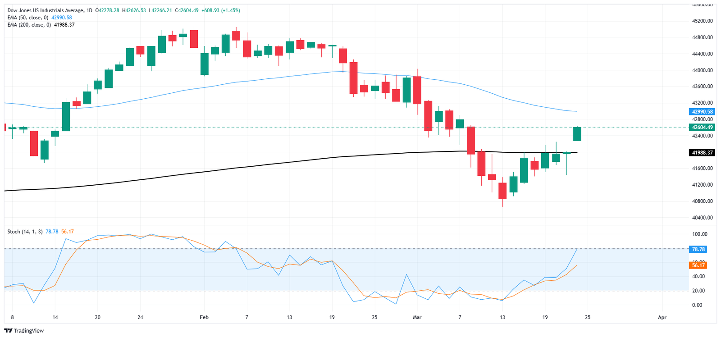The image size is (721, 338).
Task: Select the rightmost green candlestick
Action: (x=577, y=134)
